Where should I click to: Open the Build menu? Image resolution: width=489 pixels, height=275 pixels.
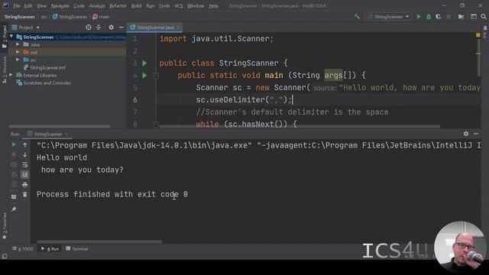[136, 6]
